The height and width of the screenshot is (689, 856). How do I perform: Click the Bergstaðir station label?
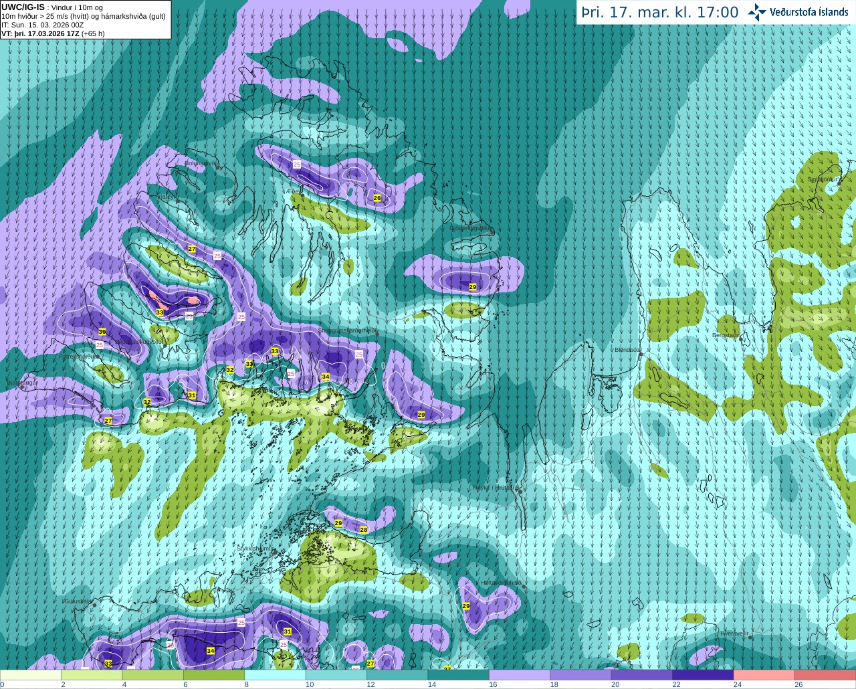tap(726, 335)
